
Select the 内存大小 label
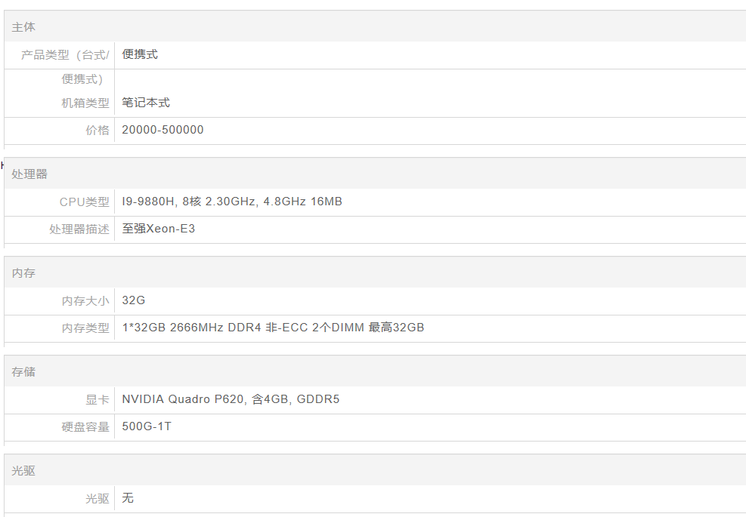coord(85,301)
